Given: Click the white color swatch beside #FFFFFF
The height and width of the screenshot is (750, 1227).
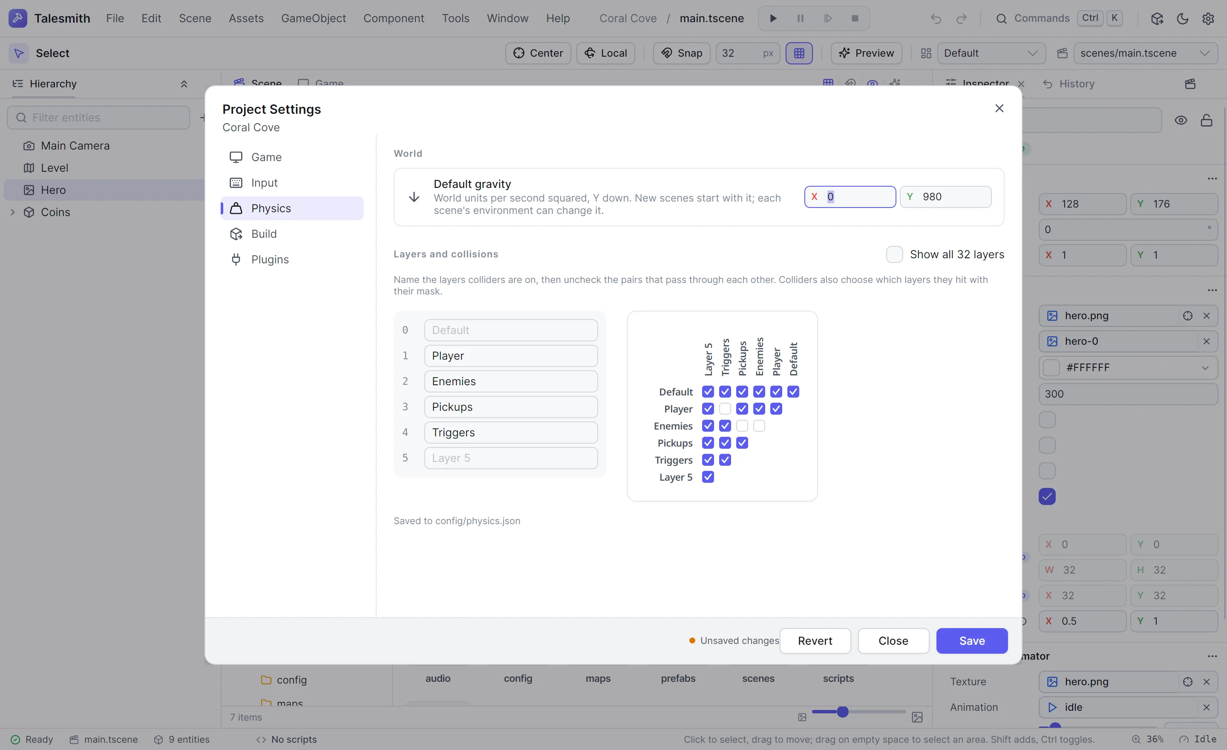Looking at the screenshot, I should 1051,368.
